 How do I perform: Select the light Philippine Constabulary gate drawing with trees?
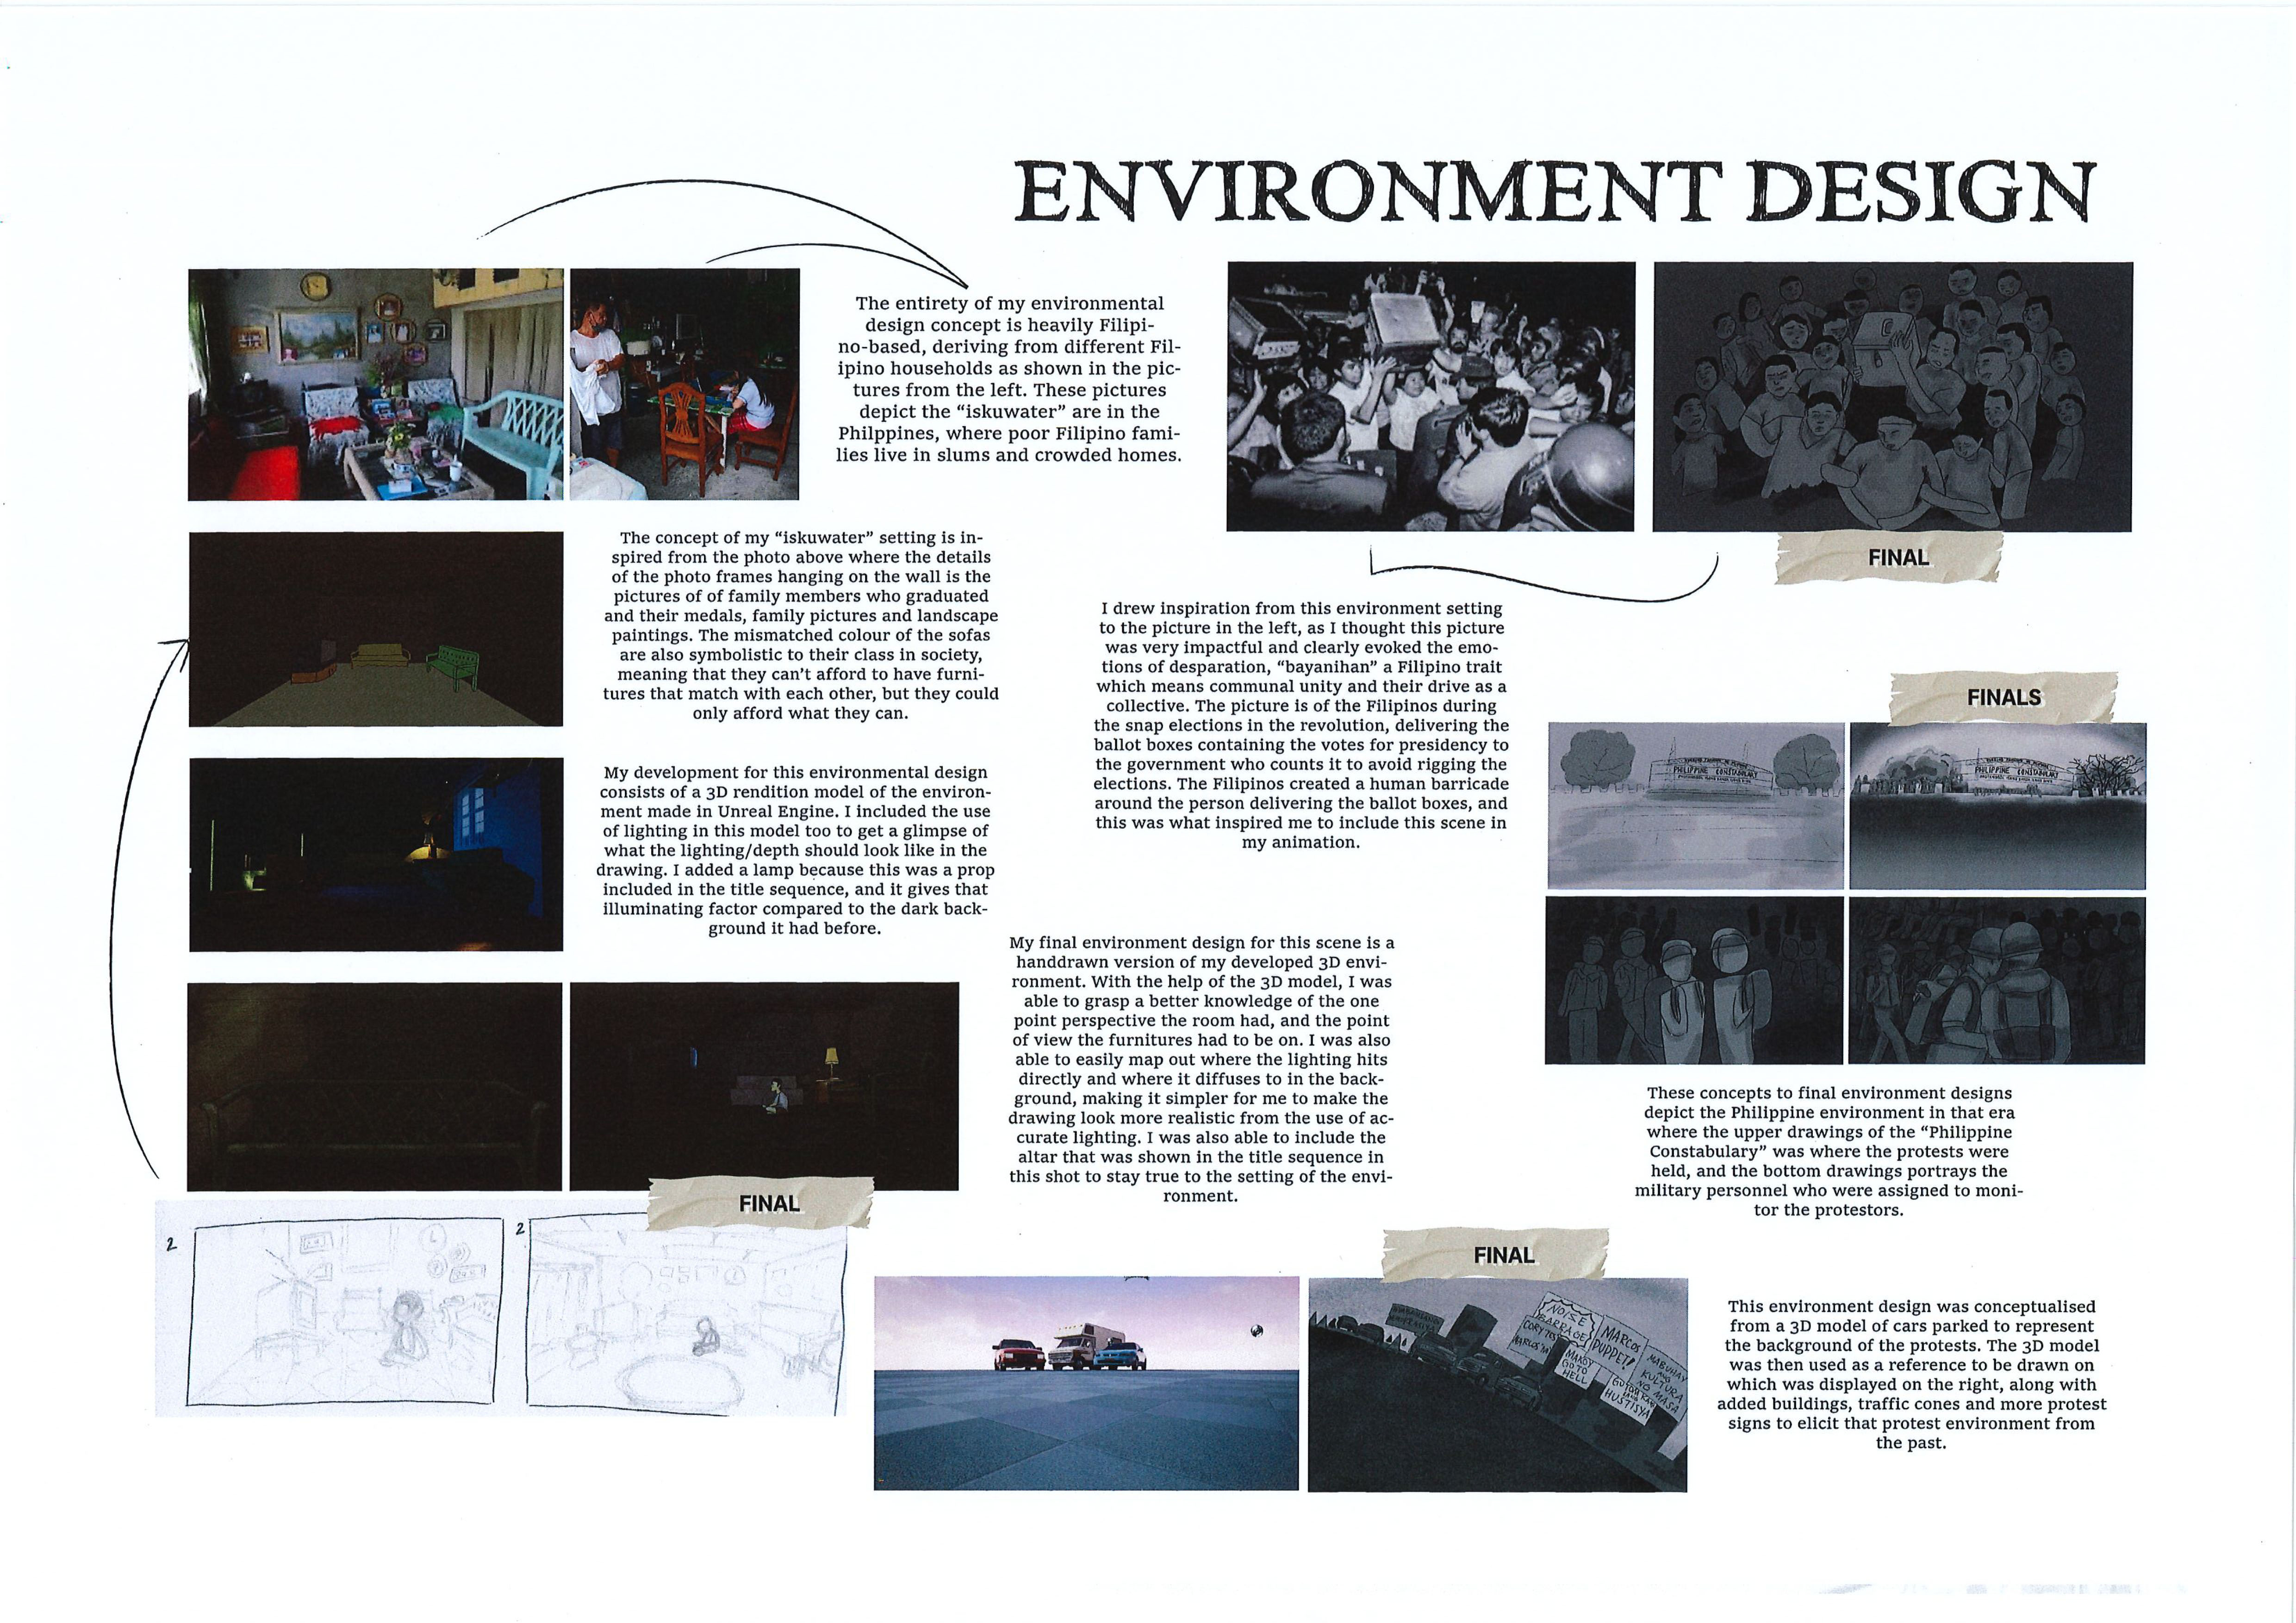pyautogui.click(x=1696, y=805)
